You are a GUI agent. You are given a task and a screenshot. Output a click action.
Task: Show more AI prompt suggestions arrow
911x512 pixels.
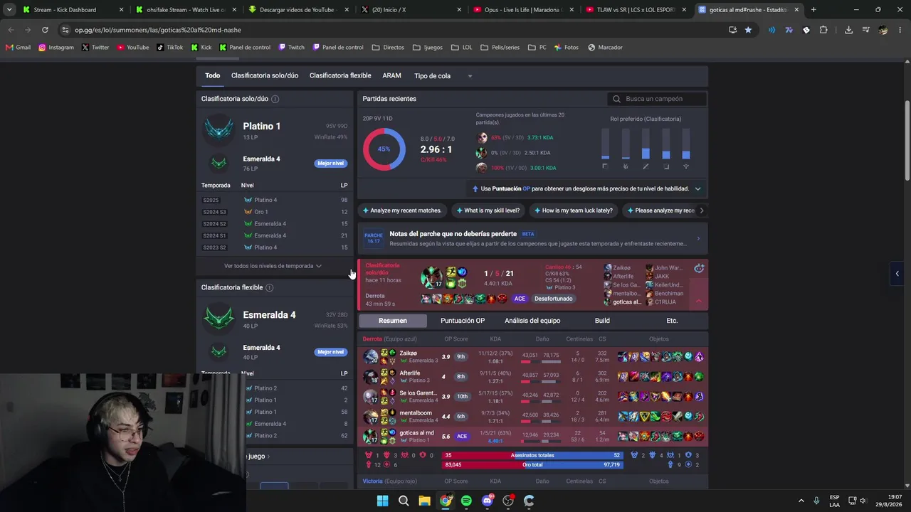pos(702,210)
